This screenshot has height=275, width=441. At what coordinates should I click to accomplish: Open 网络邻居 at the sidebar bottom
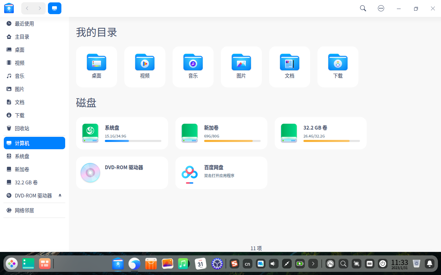[x=25, y=210]
